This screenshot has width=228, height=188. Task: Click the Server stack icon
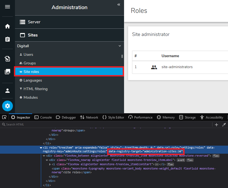pos(22,22)
